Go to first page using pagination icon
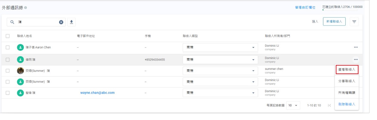Viewport: 377px width, 120px height. point(329,106)
